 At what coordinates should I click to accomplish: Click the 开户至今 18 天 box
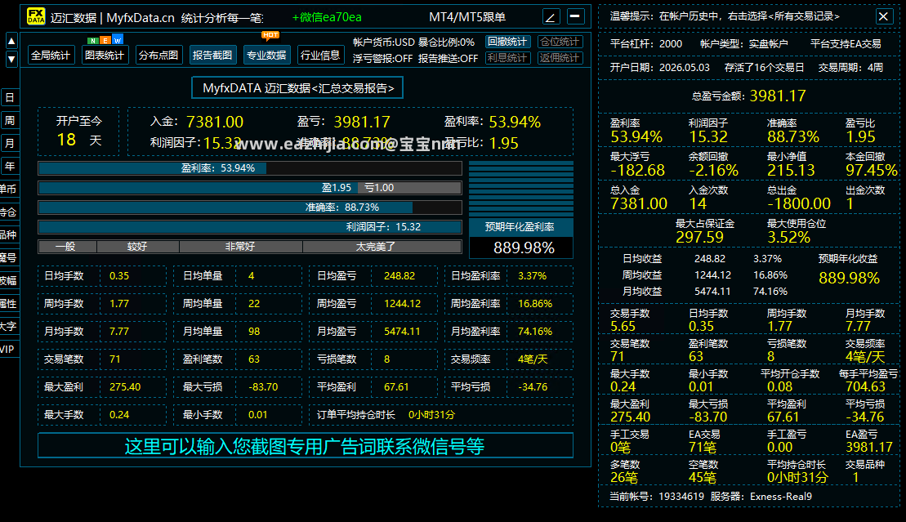78,132
